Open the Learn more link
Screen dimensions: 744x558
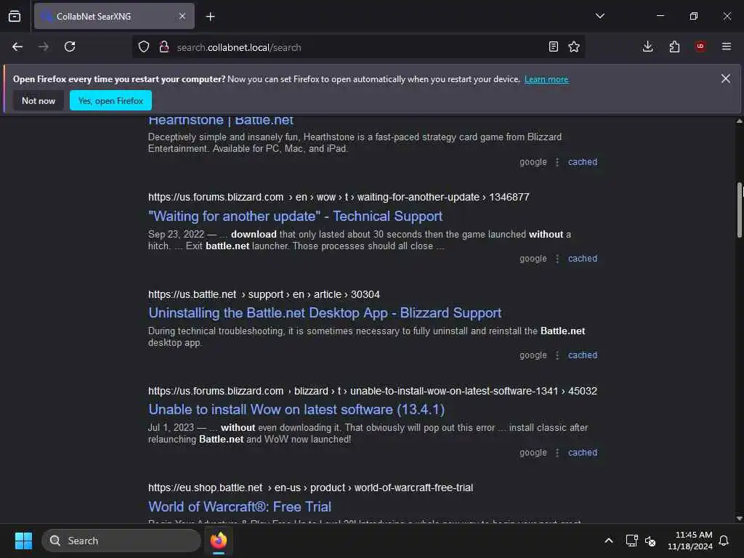tap(546, 79)
